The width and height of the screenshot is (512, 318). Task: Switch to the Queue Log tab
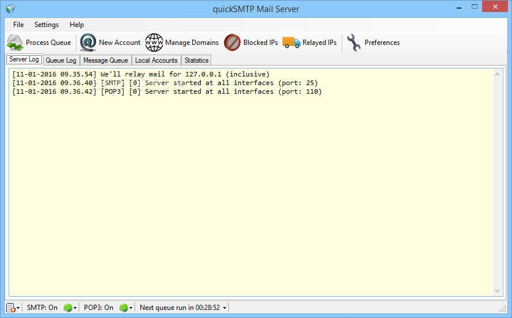tap(61, 60)
